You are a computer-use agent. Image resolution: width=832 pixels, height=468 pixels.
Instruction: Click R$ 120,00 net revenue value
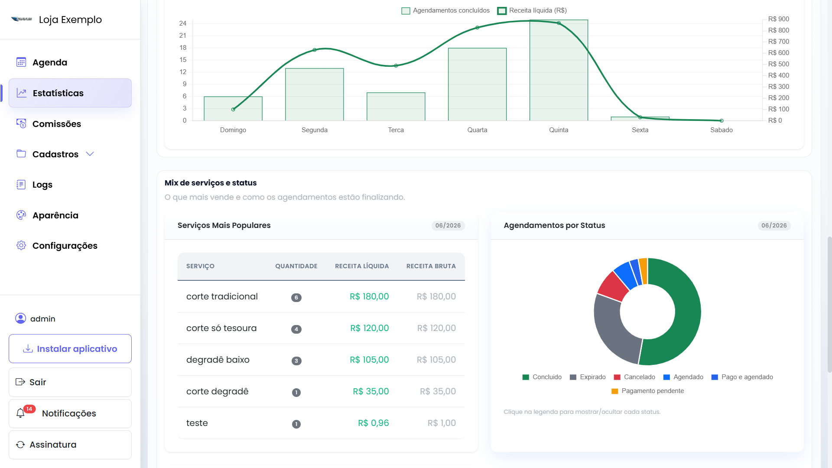pyautogui.click(x=370, y=328)
